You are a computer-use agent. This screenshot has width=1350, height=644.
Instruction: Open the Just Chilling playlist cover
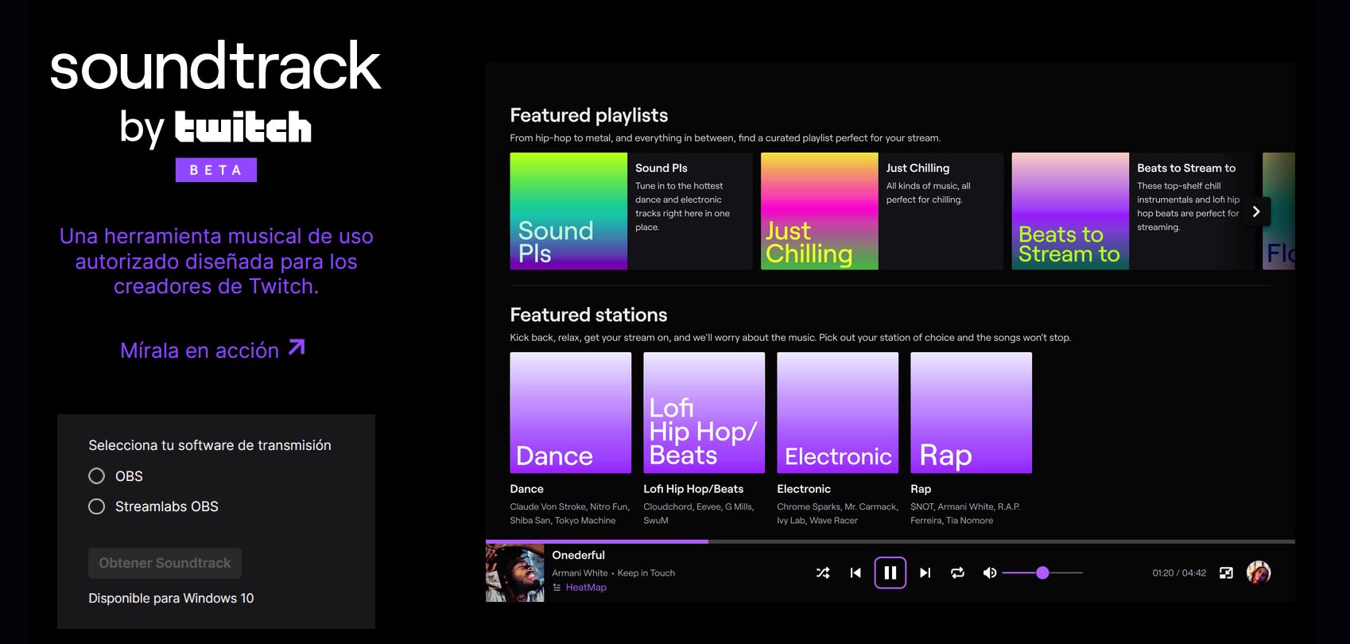[x=819, y=211]
